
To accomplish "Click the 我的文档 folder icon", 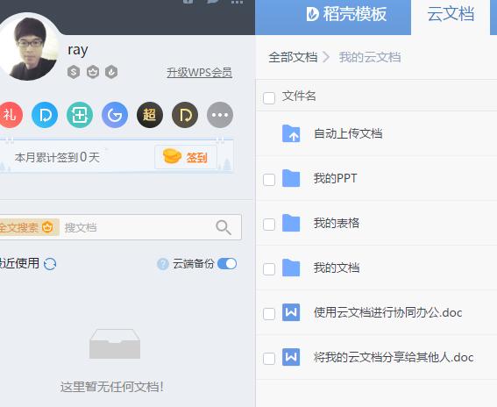I will [291, 268].
